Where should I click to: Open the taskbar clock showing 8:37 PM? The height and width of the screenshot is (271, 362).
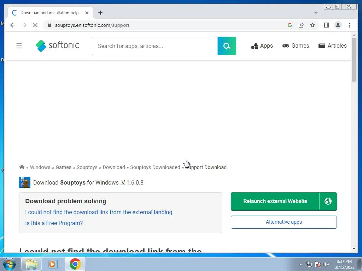(344, 264)
